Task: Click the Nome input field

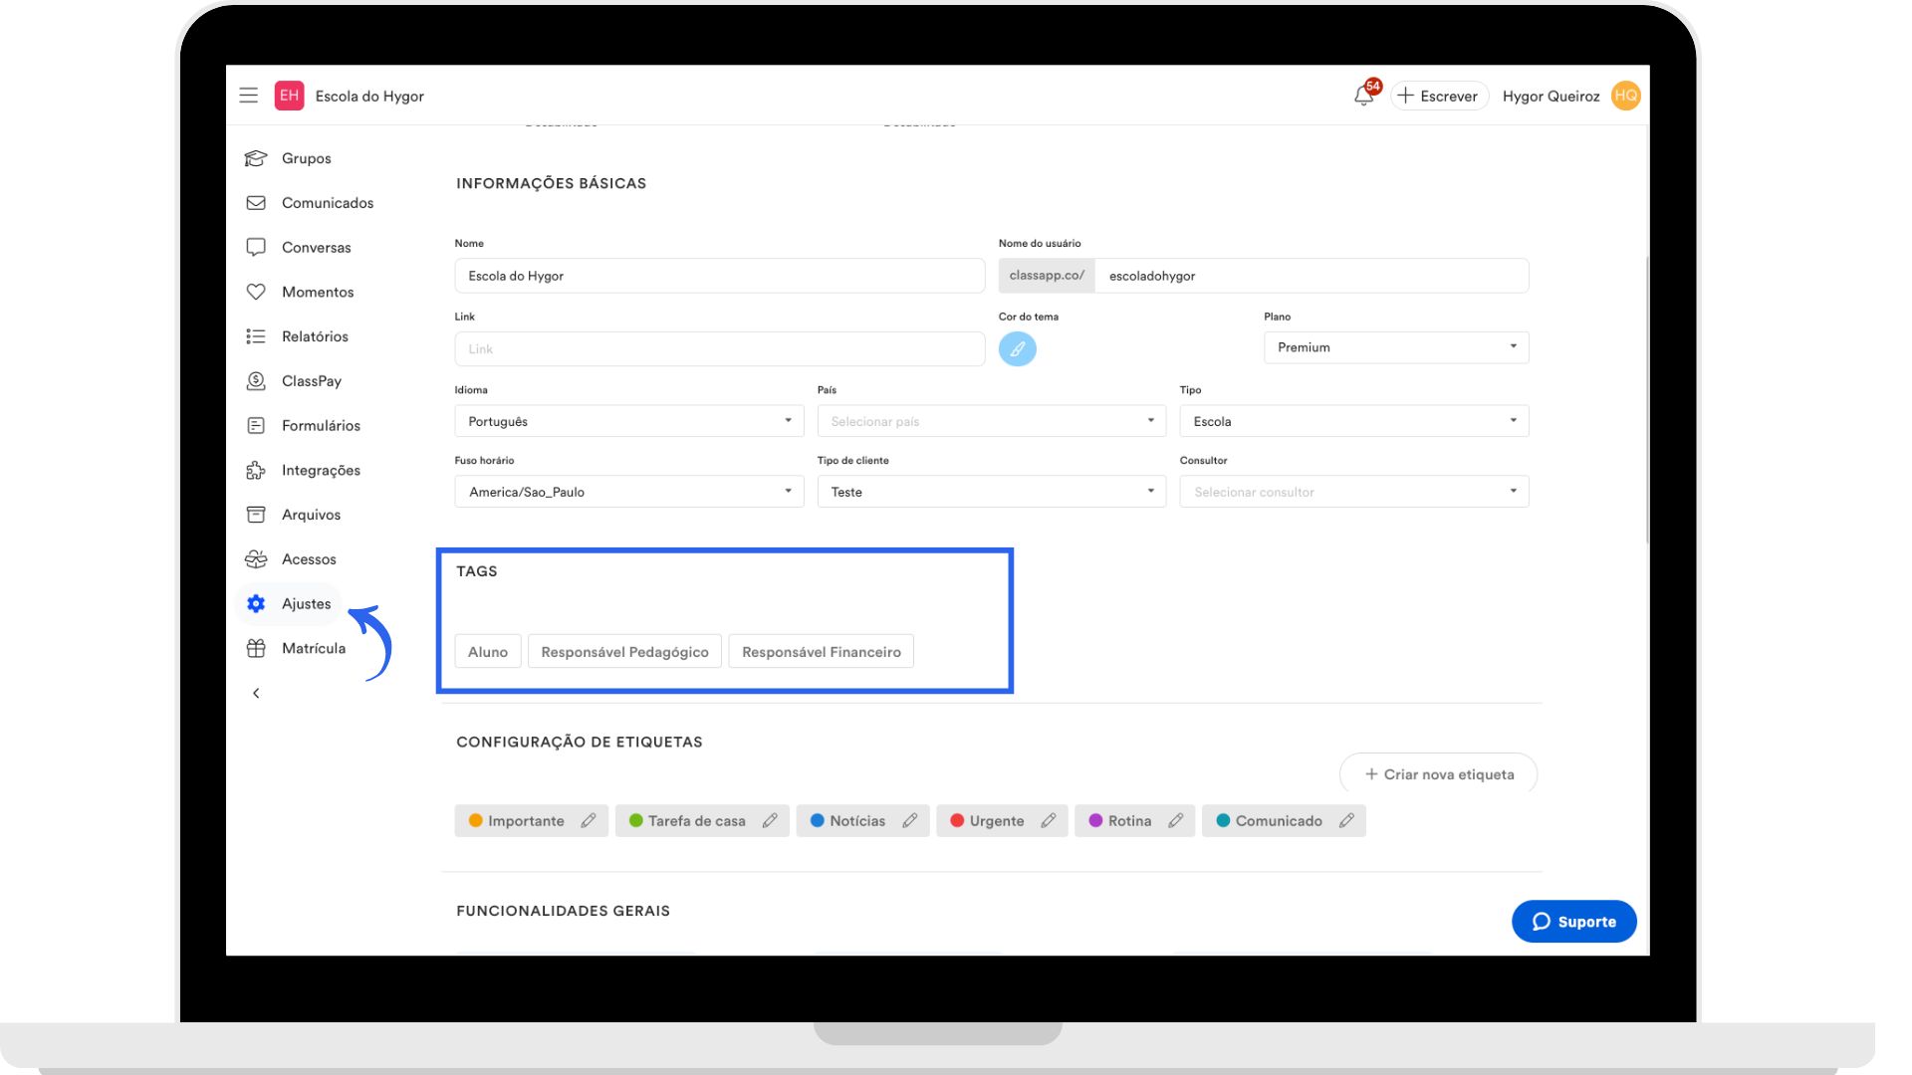Action: click(720, 276)
